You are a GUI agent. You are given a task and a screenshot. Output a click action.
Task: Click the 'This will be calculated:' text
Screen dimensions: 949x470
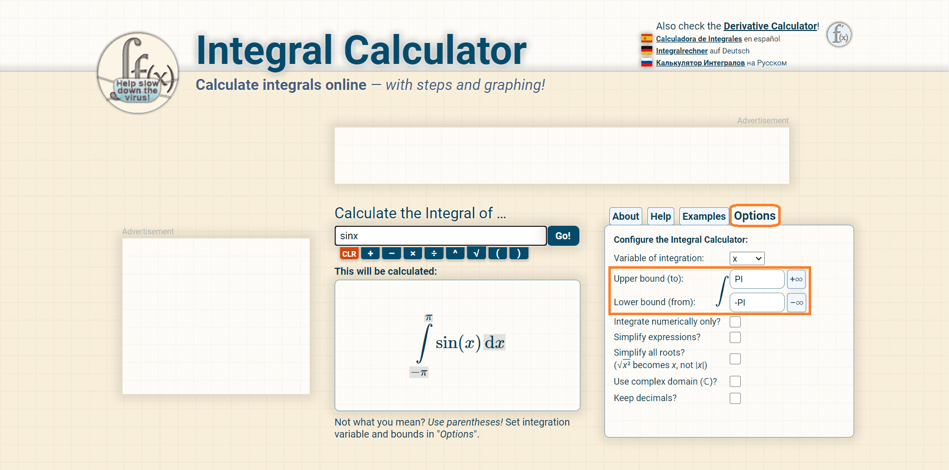tap(386, 271)
